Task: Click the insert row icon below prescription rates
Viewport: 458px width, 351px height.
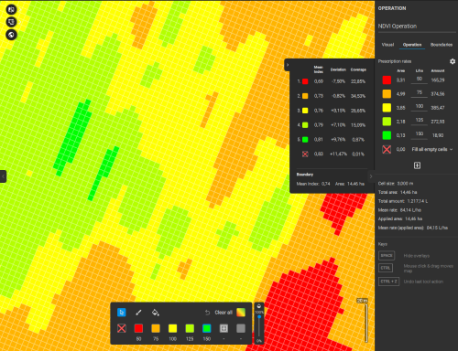Action: (417, 165)
